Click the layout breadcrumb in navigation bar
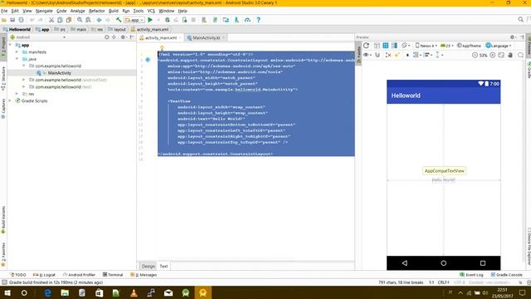The height and width of the screenshot is (299, 531). pyautogui.click(x=117, y=30)
